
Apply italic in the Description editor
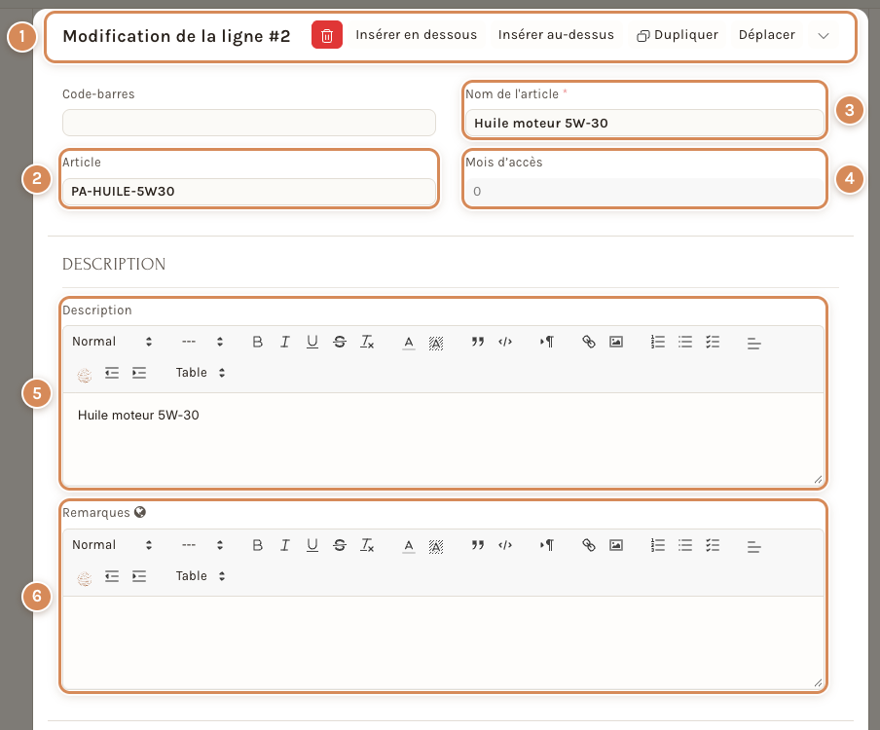point(285,342)
